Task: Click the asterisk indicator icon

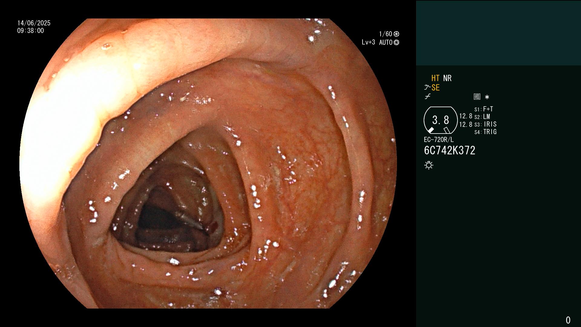Action: tap(487, 97)
